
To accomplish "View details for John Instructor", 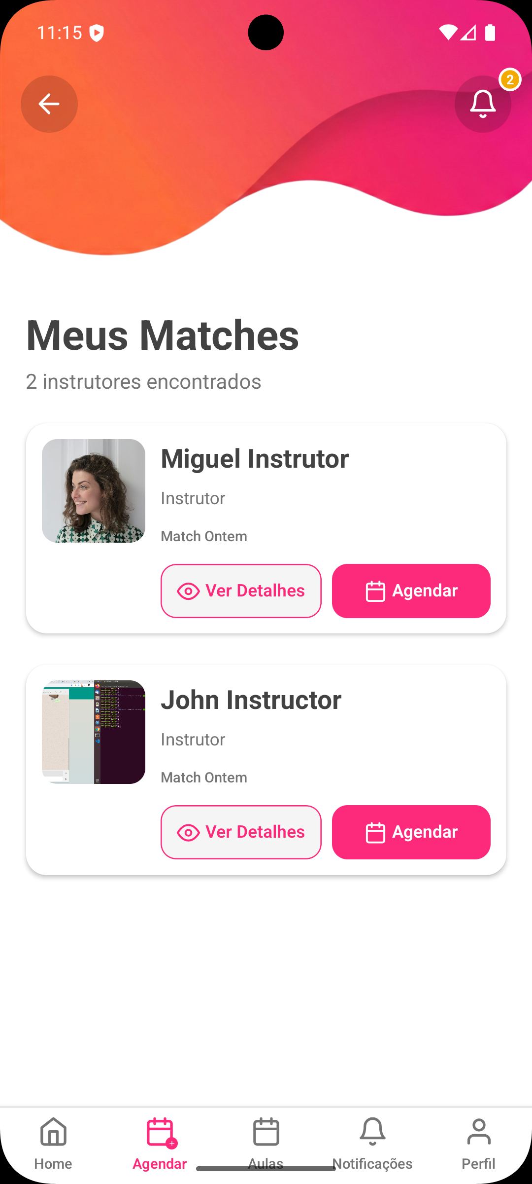I will click(241, 832).
